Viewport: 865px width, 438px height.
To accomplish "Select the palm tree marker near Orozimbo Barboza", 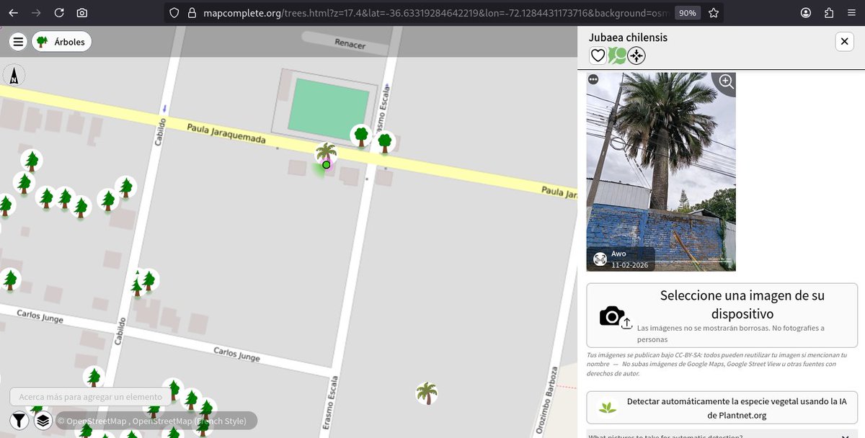I will coord(427,393).
